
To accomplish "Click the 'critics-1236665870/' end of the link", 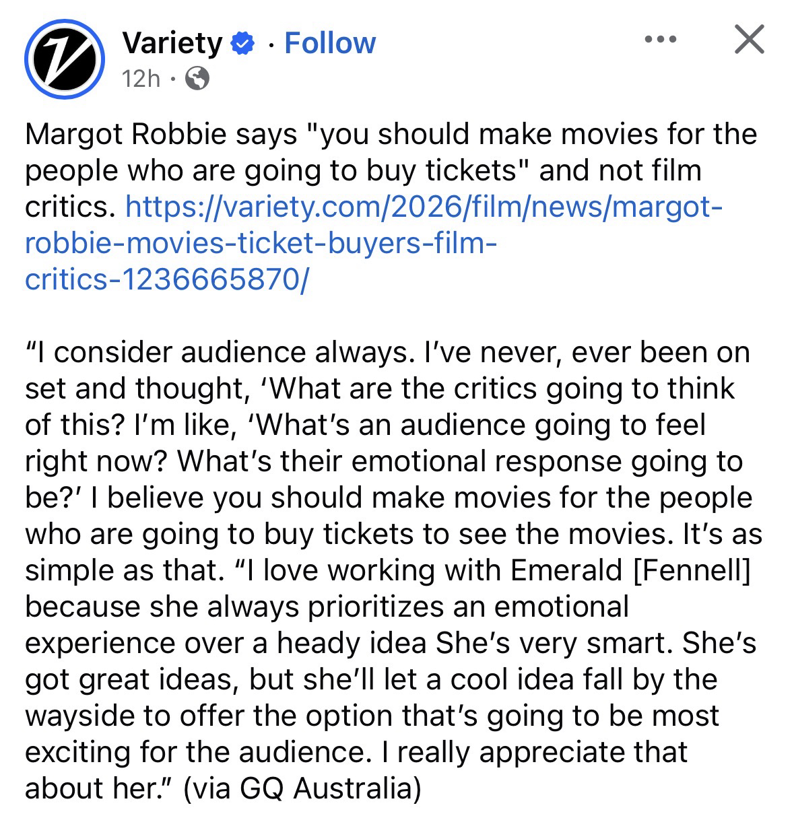I will pyautogui.click(x=166, y=279).
